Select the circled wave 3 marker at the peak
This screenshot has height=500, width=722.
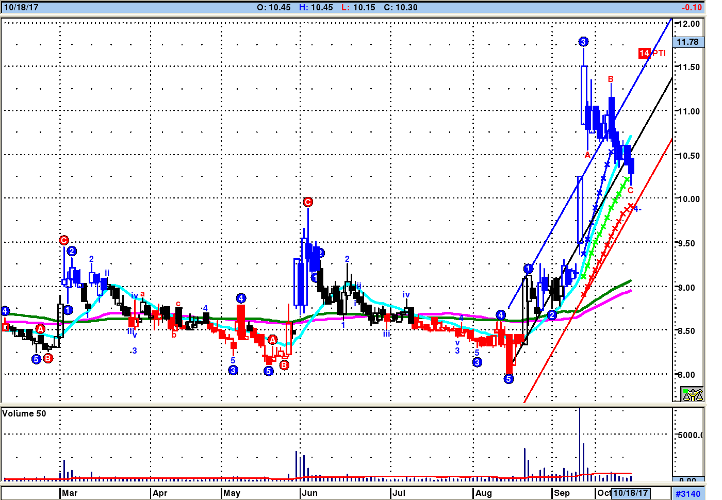click(x=583, y=42)
